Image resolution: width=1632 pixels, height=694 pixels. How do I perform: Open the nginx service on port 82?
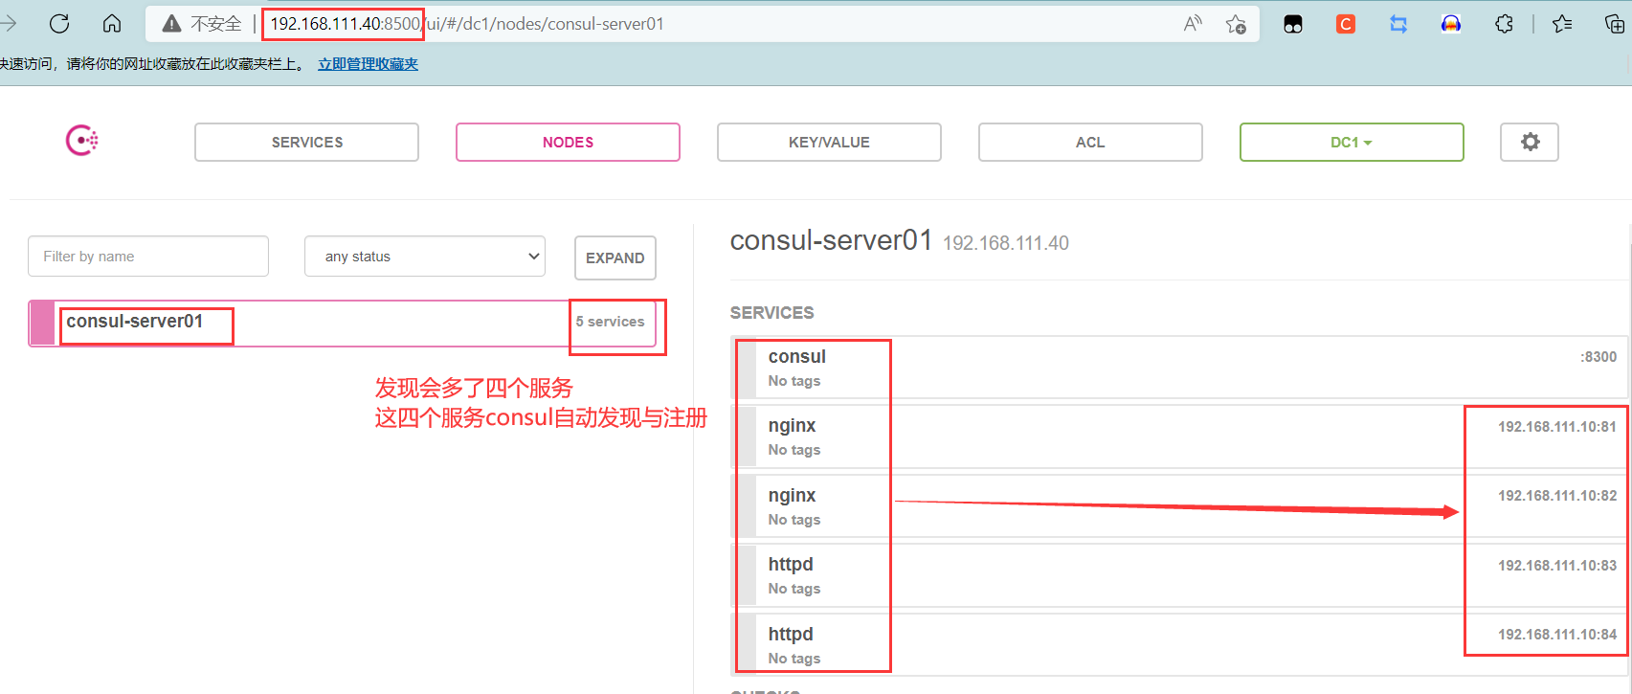pyautogui.click(x=1179, y=506)
